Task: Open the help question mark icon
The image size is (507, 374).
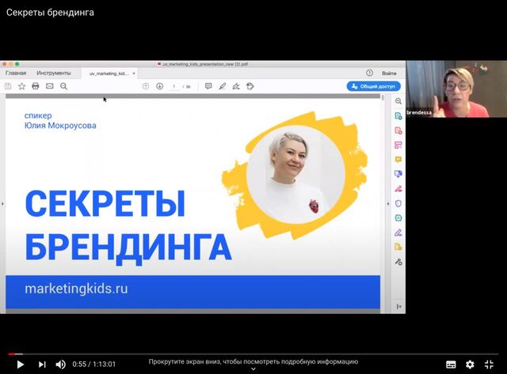Action: 369,73
